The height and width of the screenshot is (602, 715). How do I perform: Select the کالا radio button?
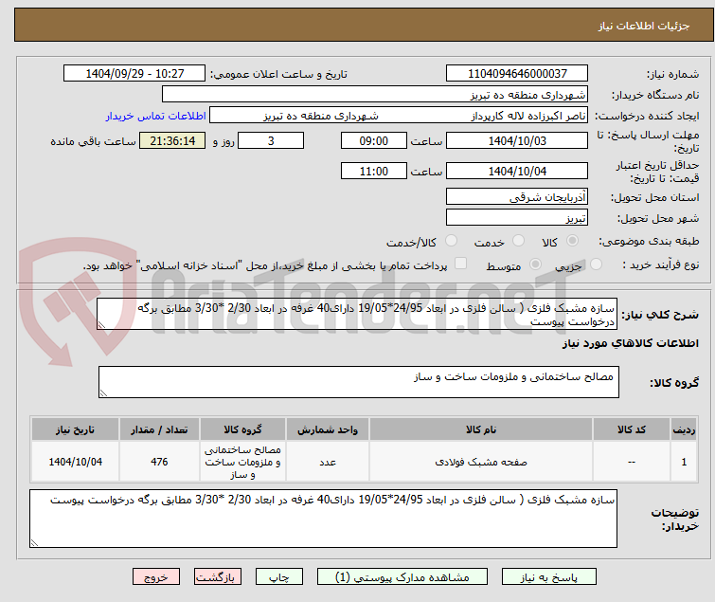coord(572,240)
